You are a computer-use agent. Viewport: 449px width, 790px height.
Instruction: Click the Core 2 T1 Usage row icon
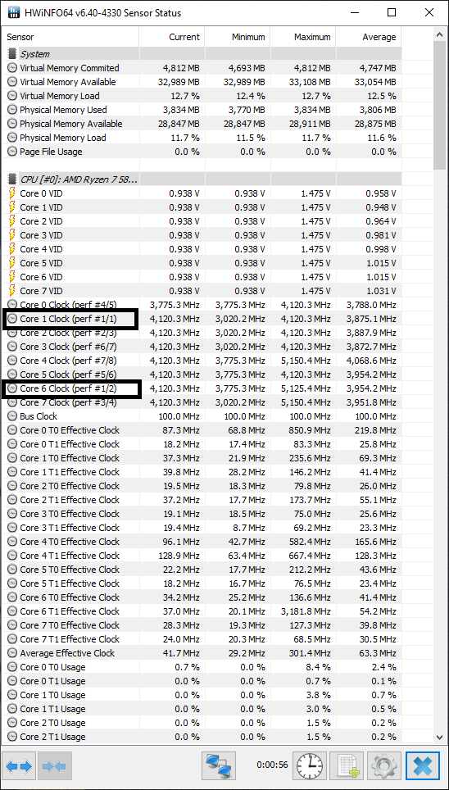(x=12, y=737)
